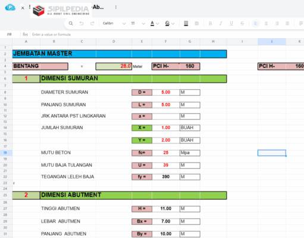Screen dimensions: 304x238
Task: Align text center
Action: (x=267, y=23)
